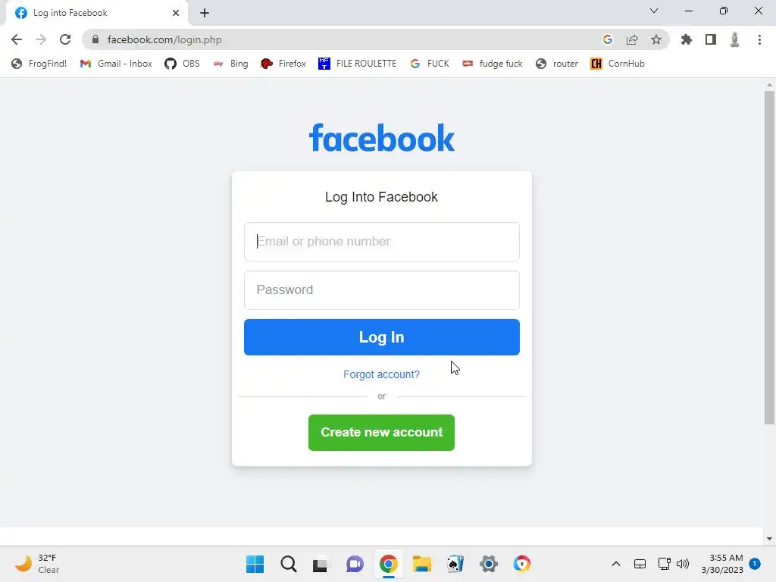The height and width of the screenshot is (582, 776).
Task: Open the Chrome three-dot menu
Action: click(x=759, y=39)
